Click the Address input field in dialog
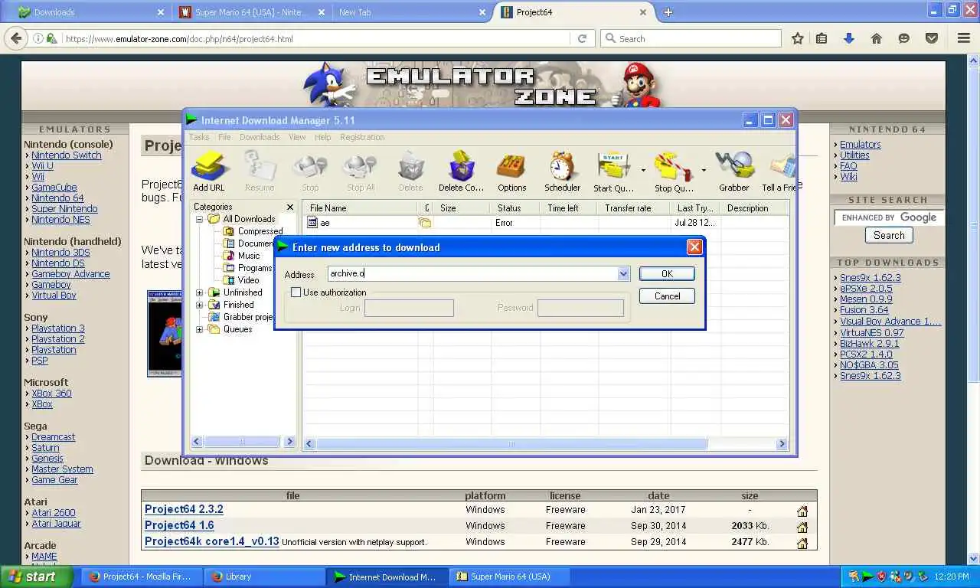The image size is (980, 588). click(472, 274)
